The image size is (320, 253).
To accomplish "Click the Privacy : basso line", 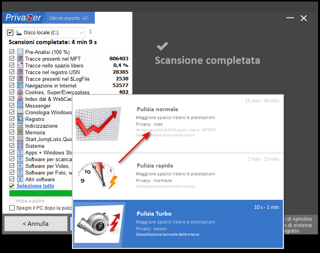I will click(150, 229).
